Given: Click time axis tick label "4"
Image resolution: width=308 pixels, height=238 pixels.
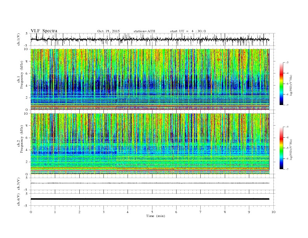Looking at the screenshot, I should tap(128, 212).
